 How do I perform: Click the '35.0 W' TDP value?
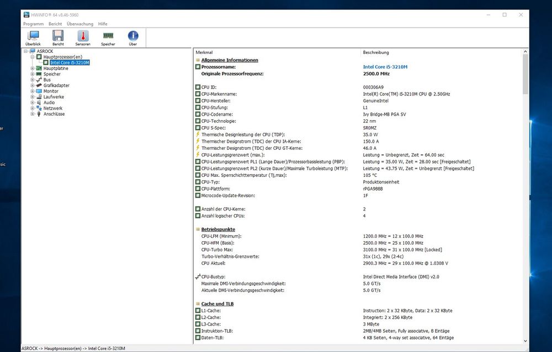(370, 134)
